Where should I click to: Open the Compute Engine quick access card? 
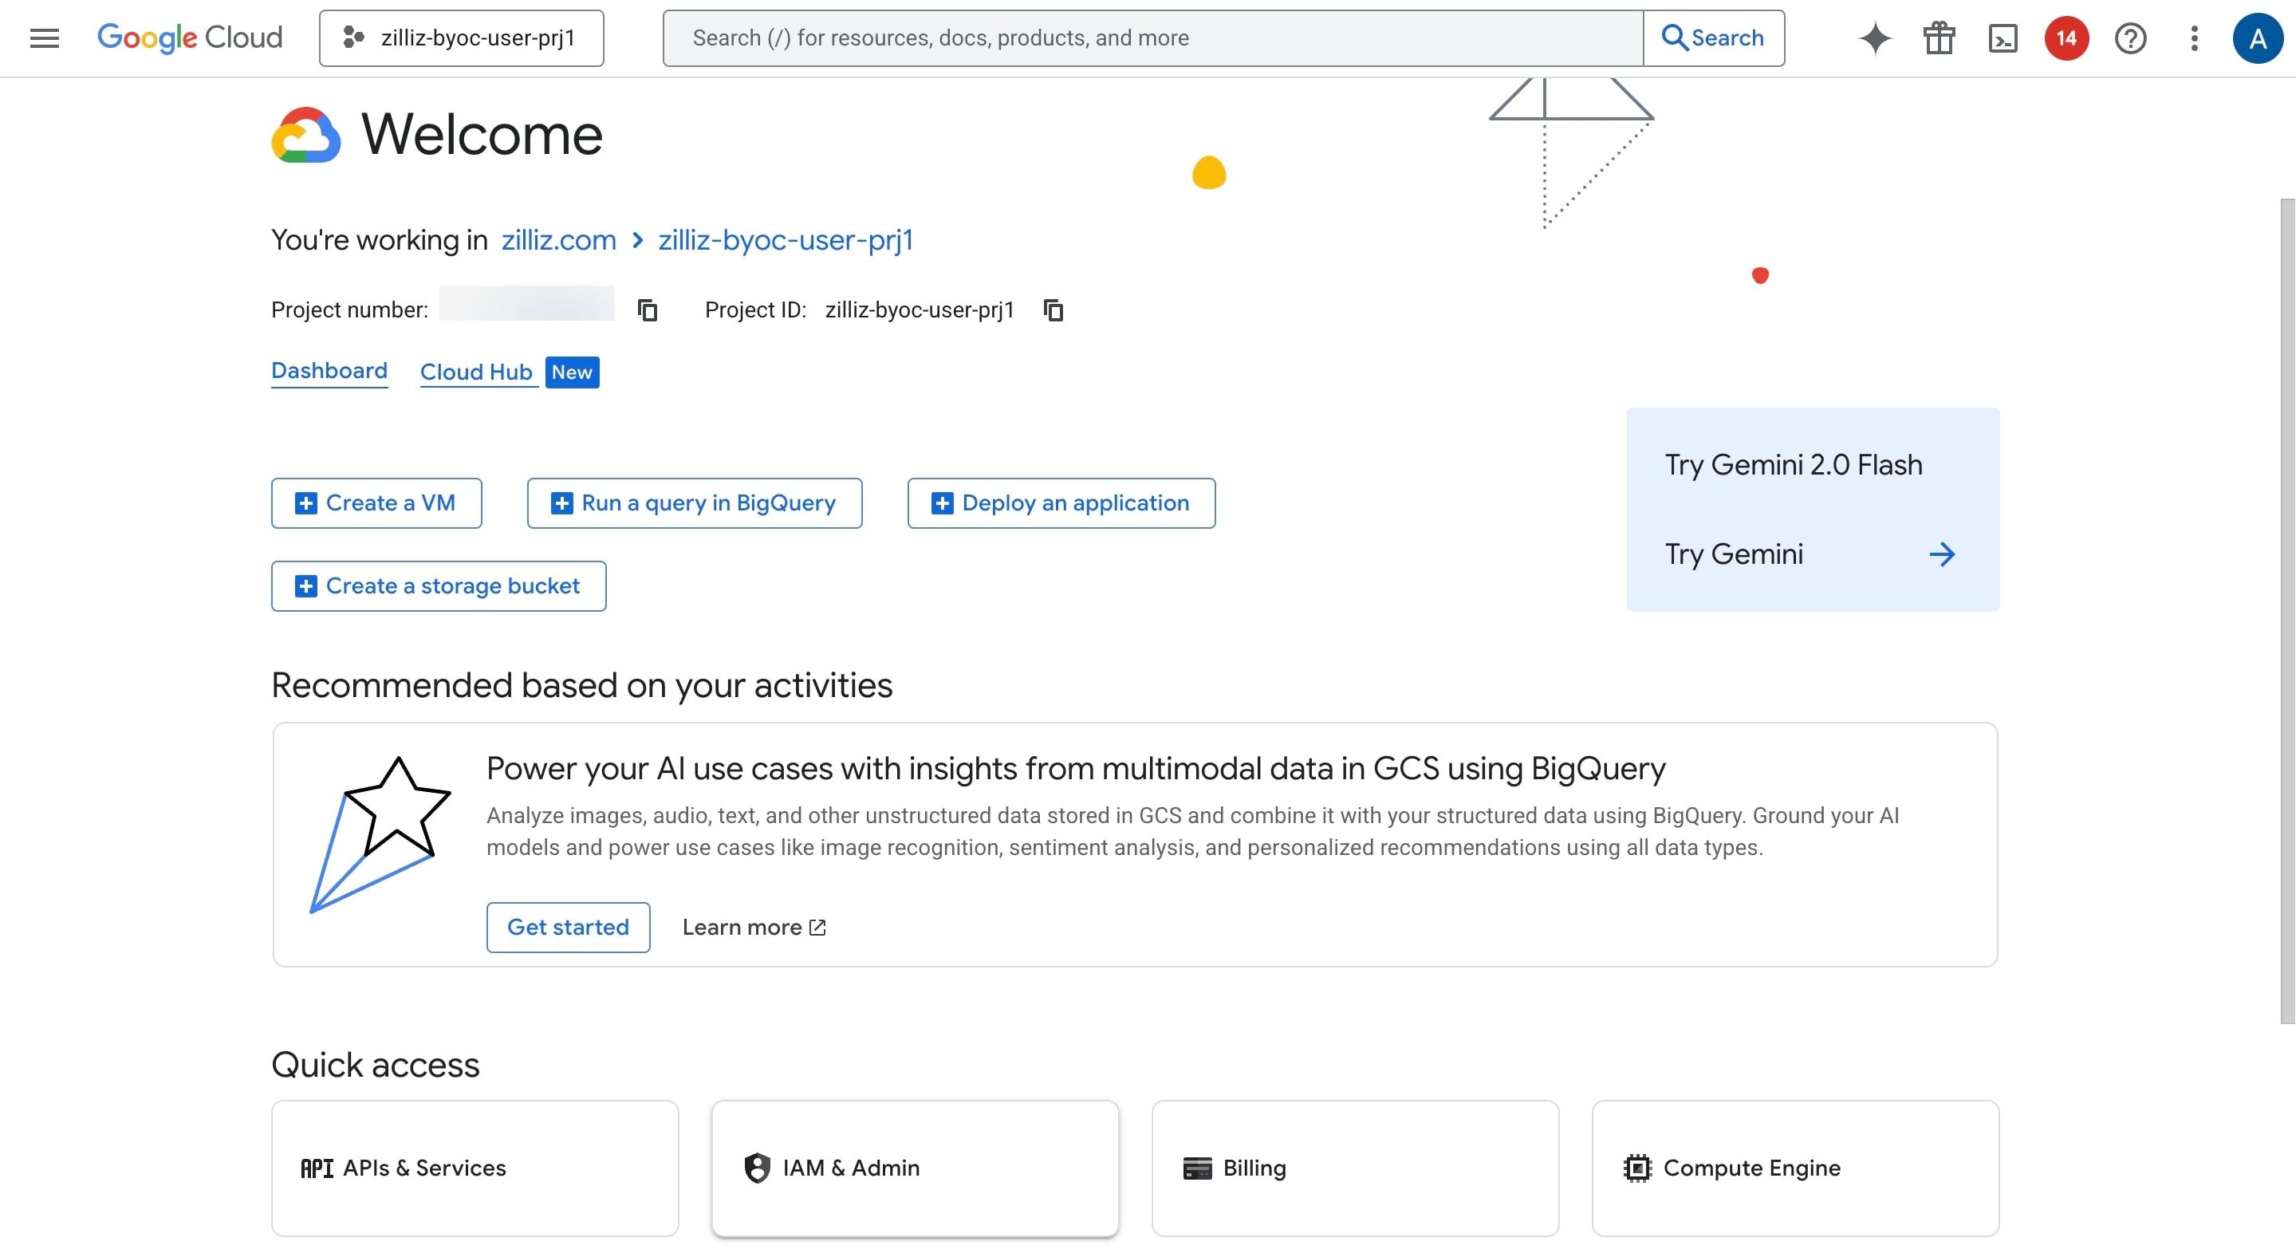pyautogui.click(x=1795, y=1168)
